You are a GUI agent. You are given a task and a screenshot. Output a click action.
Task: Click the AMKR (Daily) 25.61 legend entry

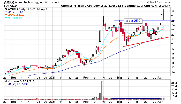coord(27,9)
